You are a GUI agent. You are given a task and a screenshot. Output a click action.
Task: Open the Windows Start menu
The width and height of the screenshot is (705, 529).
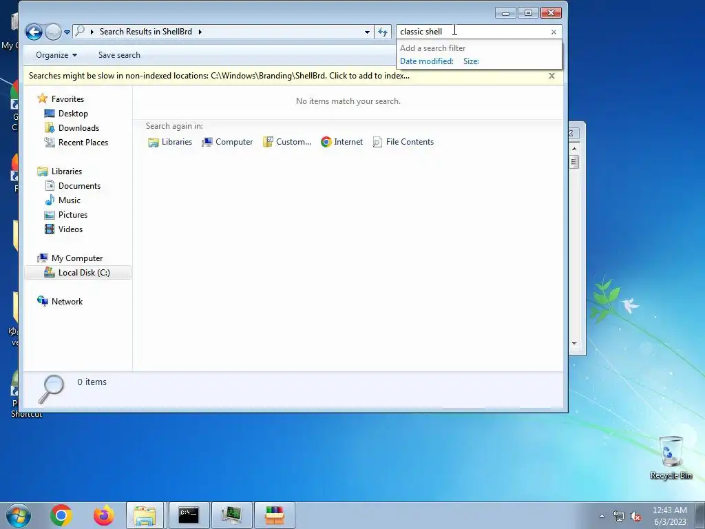[x=19, y=515]
